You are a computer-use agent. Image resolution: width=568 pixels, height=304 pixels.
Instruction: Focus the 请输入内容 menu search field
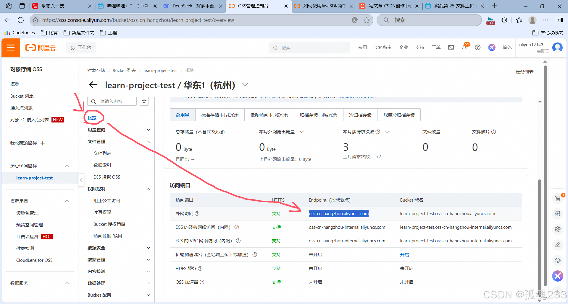(x=112, y=101)
